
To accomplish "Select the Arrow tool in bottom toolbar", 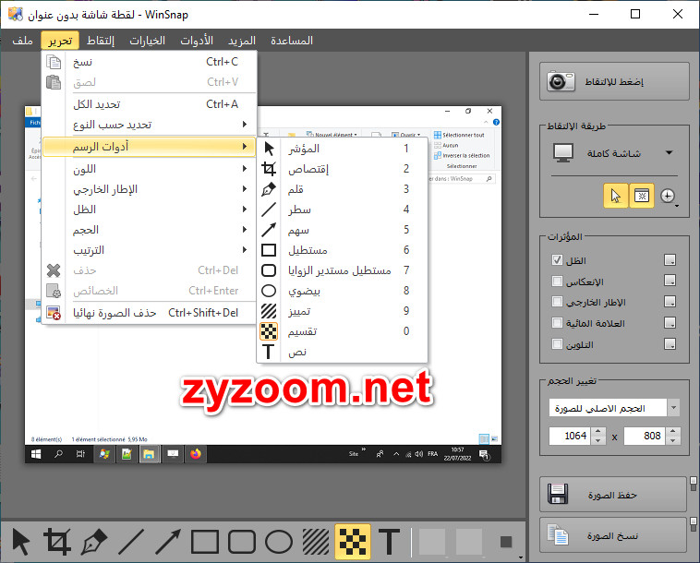I will (168, 542).
